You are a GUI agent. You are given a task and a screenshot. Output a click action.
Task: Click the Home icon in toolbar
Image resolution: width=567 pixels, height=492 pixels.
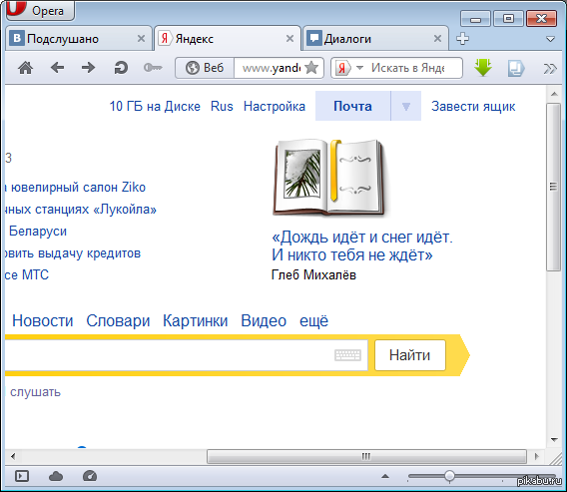click(25, 68)
